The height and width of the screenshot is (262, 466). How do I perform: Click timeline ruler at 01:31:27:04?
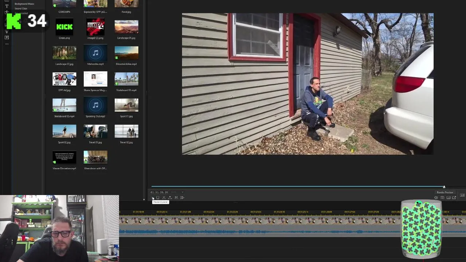click(x=350, y=212)
